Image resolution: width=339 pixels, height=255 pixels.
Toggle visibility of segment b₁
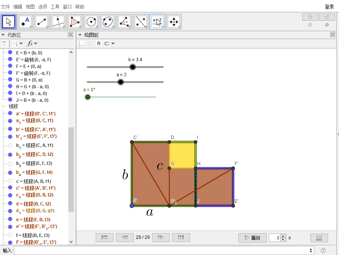[x=10, y=145]
